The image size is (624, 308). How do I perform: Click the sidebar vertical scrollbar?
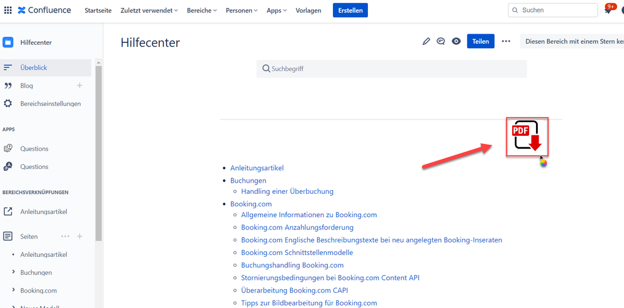(x=99, y=153)
